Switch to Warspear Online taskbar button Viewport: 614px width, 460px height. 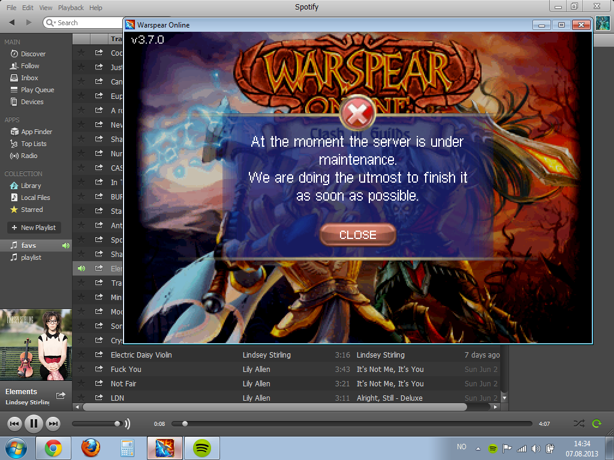click(164, 448)
